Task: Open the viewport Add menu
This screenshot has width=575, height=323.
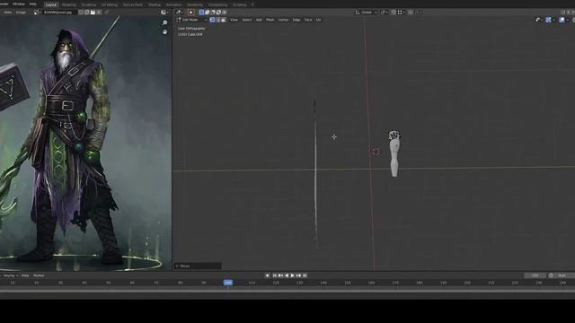Action: (x=259, y=20)
